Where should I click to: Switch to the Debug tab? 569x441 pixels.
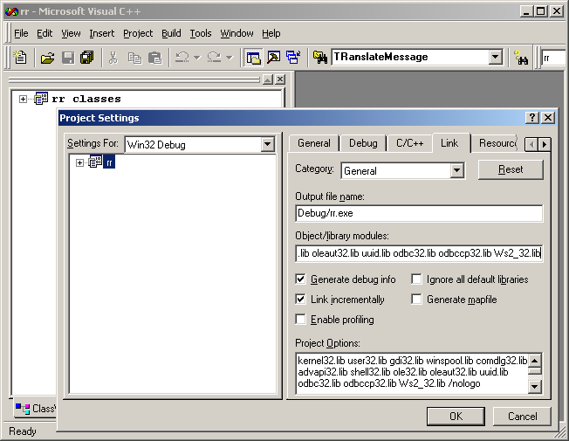click(x=363, y=143)
